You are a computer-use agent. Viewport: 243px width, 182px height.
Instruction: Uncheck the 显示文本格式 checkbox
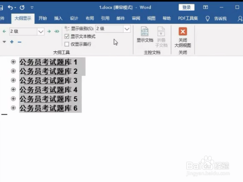(67, 37)
